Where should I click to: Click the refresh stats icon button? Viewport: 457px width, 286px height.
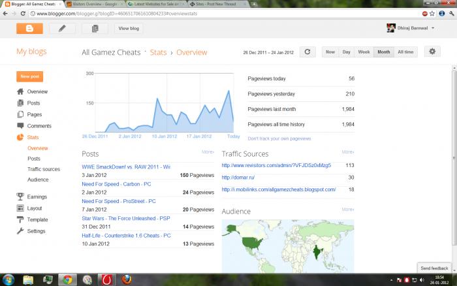click(x=307, y=52)
